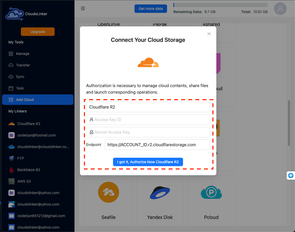
Task: Open coderjun651213@gmail.com linker
Action: (37, 216)
